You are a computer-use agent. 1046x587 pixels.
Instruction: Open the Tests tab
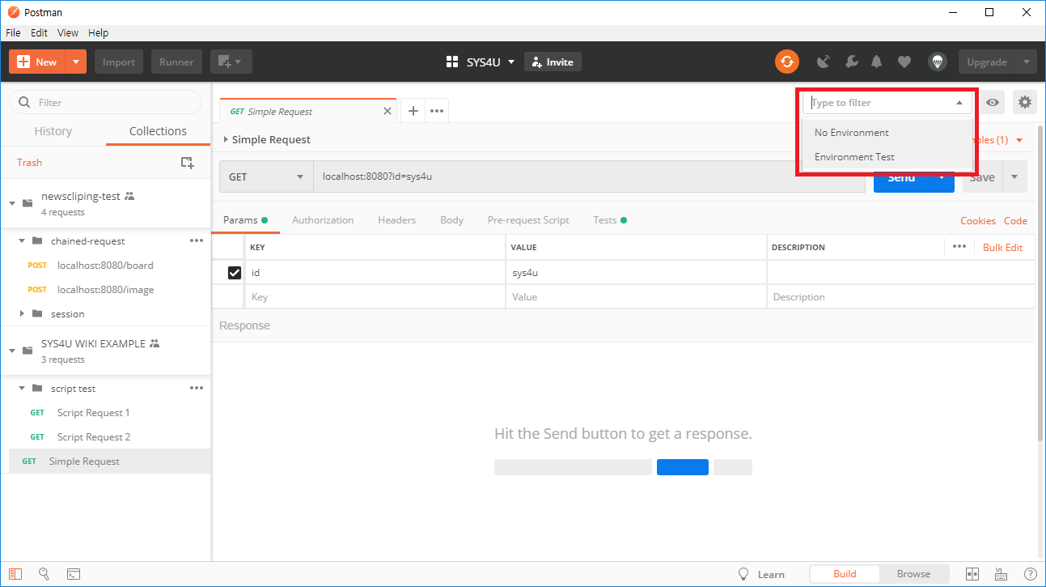pyautogui.click(x=609, y=220)
